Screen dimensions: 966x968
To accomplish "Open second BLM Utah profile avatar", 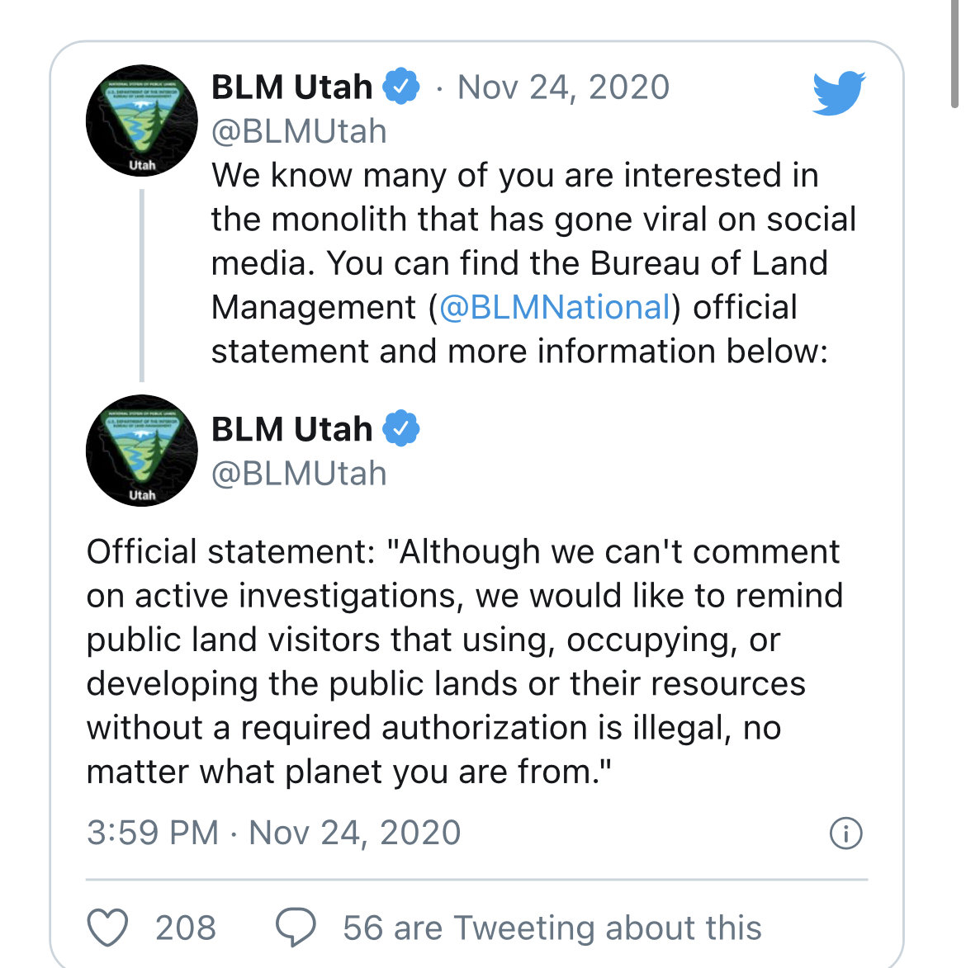I will [142, 451].
